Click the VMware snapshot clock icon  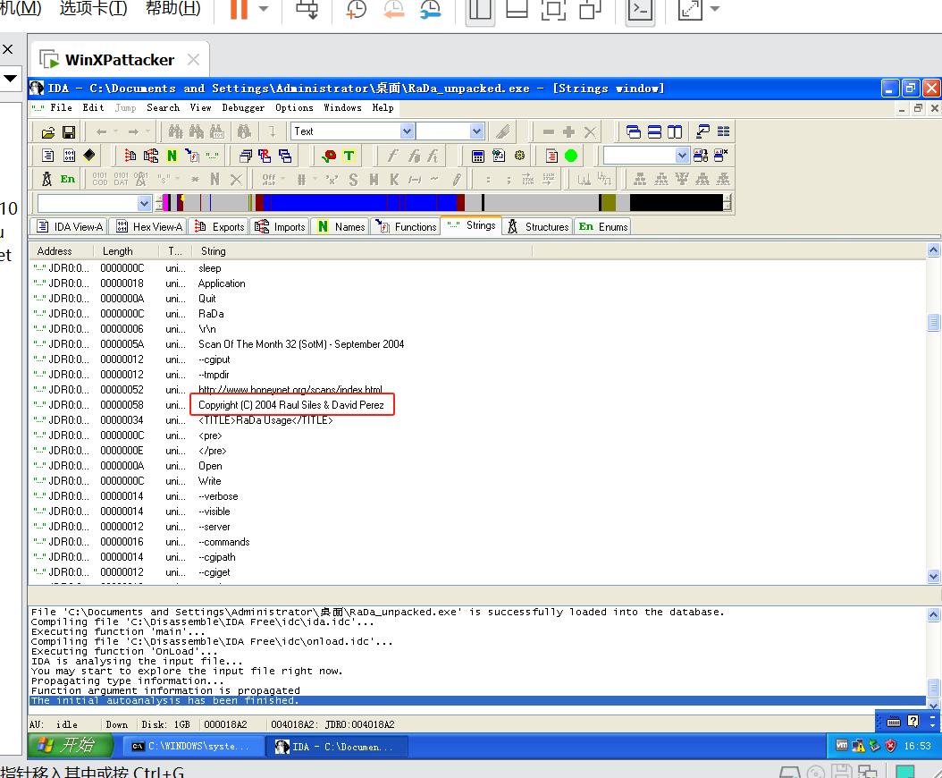coord(357,8)
